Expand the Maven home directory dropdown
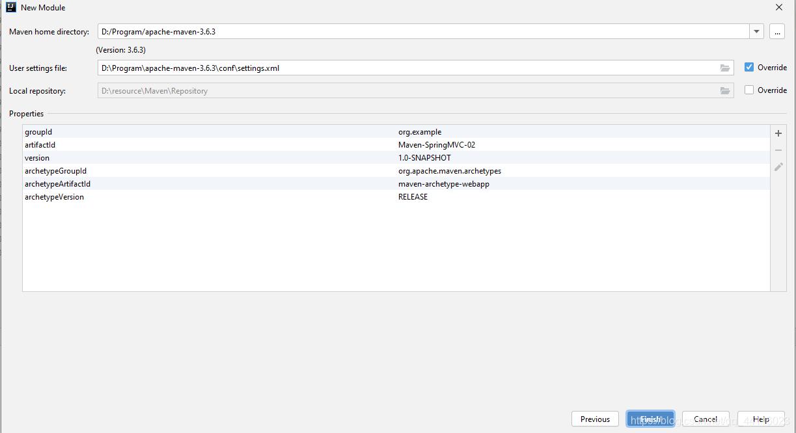Screen dimensions: 796x433 (x=756, y=32)
